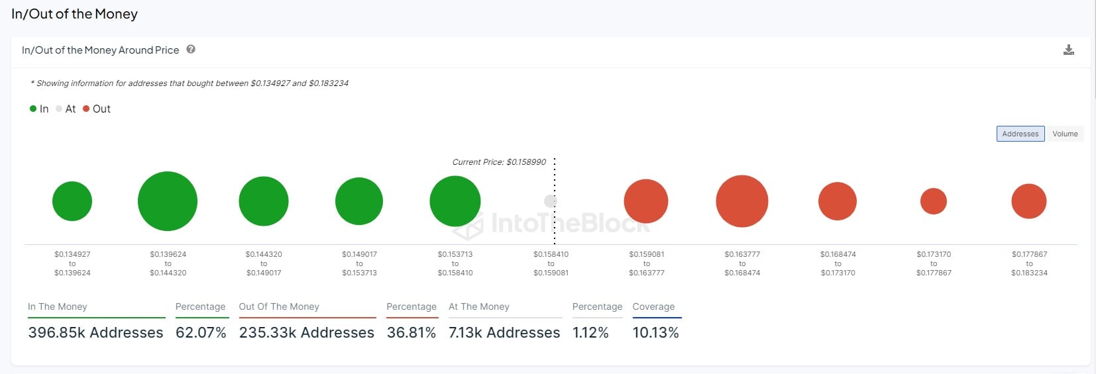Screen dimensions: 1096x374
Task: Select green bubble for $0.144320 to $0.149017
Action: [x=264, y=201]
